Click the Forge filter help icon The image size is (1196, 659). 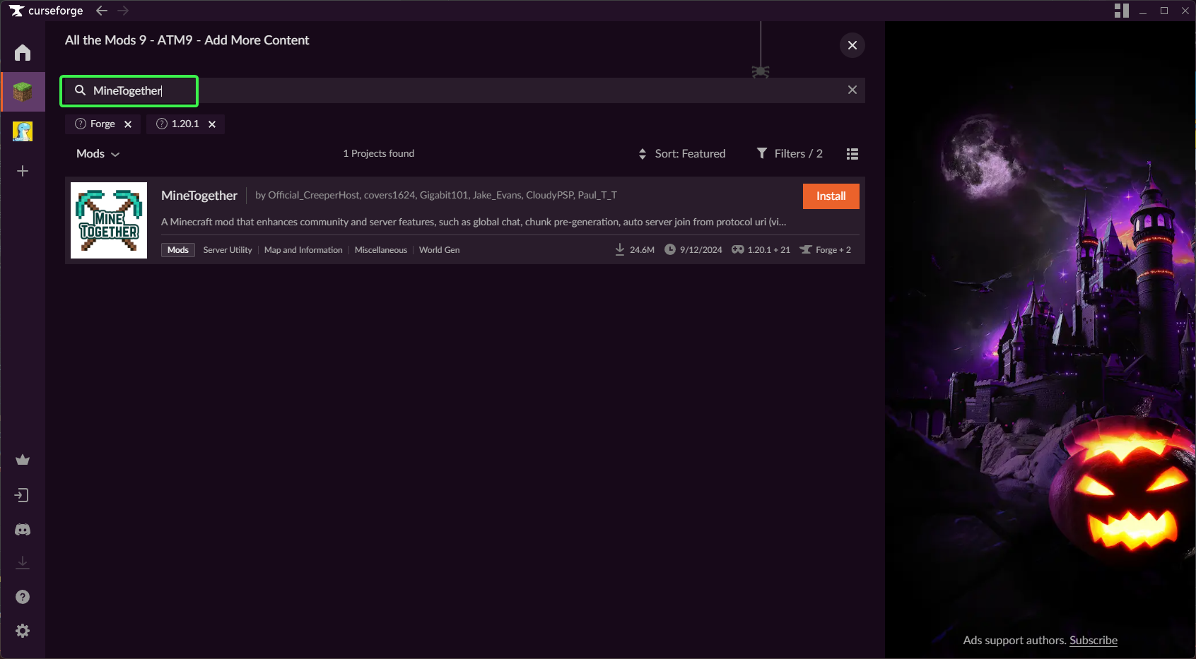point(81,124)
